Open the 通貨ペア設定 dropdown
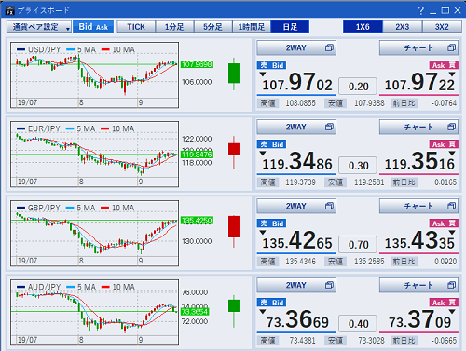466x351 pixels. tap(39, 27)
